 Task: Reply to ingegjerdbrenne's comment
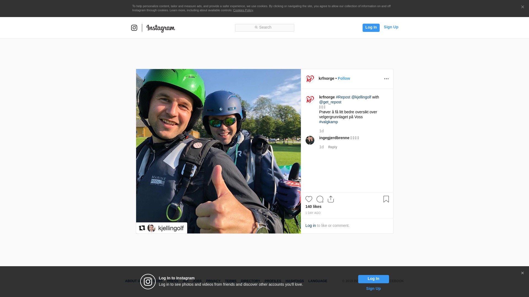pos(333,147)
